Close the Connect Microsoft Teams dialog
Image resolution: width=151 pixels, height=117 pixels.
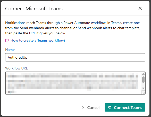pyautogui.click(x=140, y=8)
